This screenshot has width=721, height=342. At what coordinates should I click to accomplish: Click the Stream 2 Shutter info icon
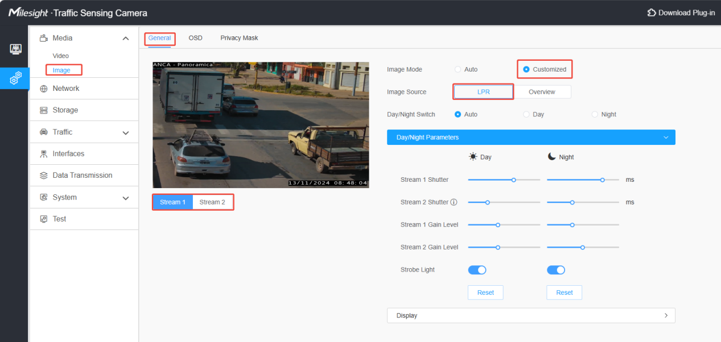click(x=454, y=202)
